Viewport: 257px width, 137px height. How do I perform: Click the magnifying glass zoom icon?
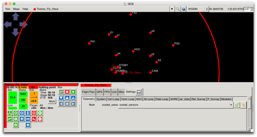coord(178,9)
